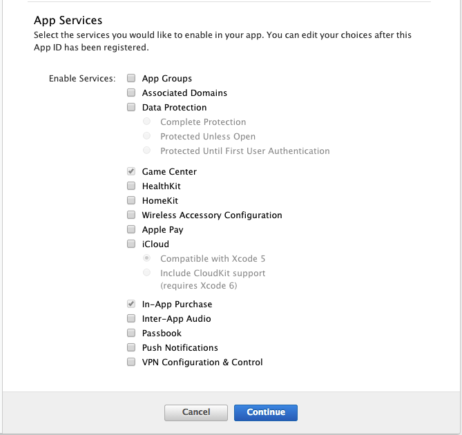Enable the iCloud checkbox
Viewport: 462px width, 435px height.
click(x=131, y=244)
